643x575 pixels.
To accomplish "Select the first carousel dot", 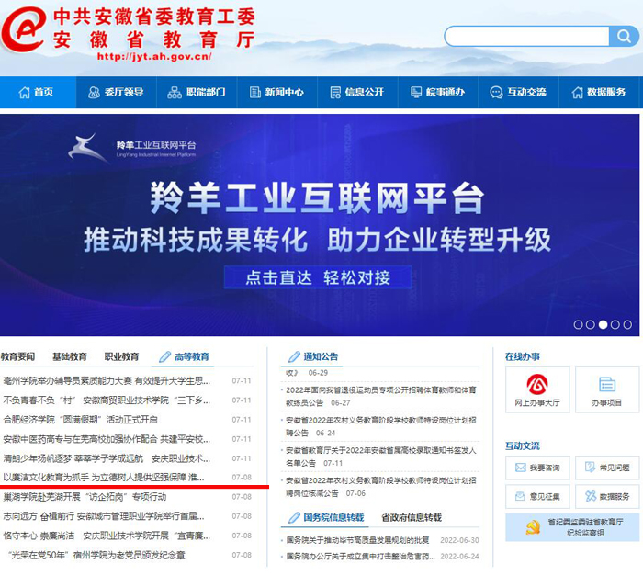I will click(578, 325).
